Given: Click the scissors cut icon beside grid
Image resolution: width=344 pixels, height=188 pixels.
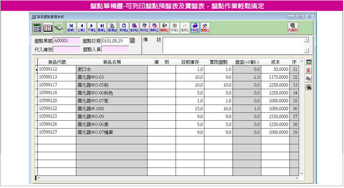Looking at the screenshot, I should pos(308,70).
